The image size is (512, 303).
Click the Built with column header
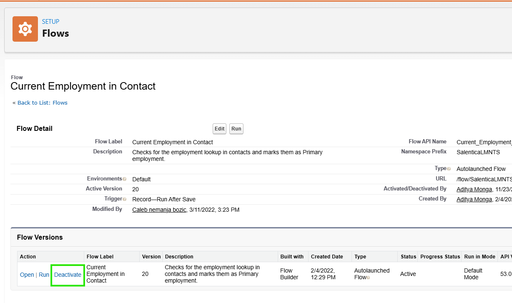(292, 257)
